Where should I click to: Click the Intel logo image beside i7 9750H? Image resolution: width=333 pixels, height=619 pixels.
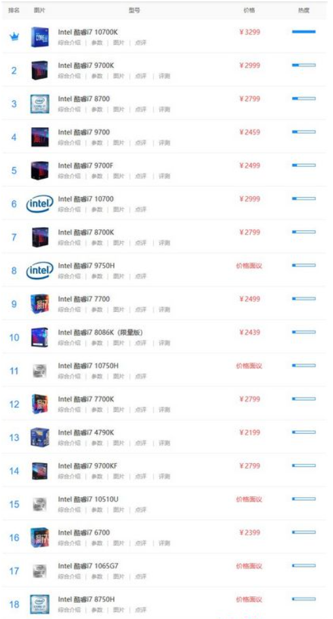tap(40, 271)
